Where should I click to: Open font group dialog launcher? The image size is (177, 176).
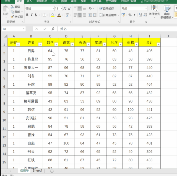tap(71, 22)
